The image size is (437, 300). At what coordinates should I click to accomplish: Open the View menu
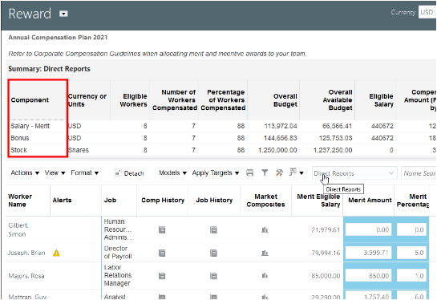[x=55, y=173]
